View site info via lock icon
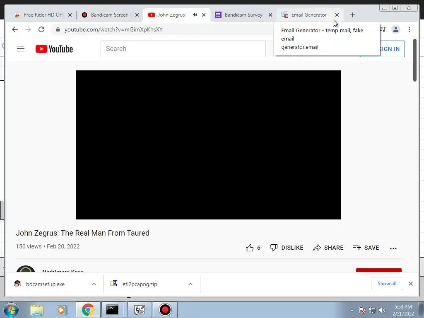This screenshot has height=318, width=424. click(x=58, y=29)
